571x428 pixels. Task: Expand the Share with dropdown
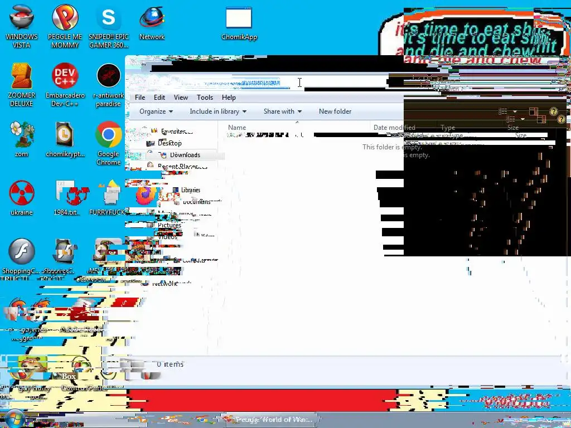coord(282,111)
